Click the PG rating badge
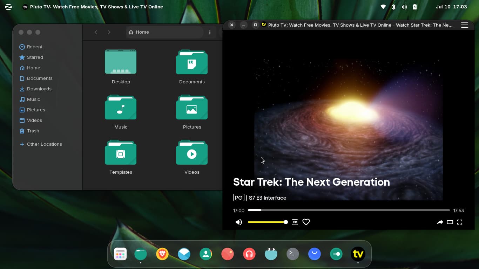The image size is (479, 269). click(239, 198)
